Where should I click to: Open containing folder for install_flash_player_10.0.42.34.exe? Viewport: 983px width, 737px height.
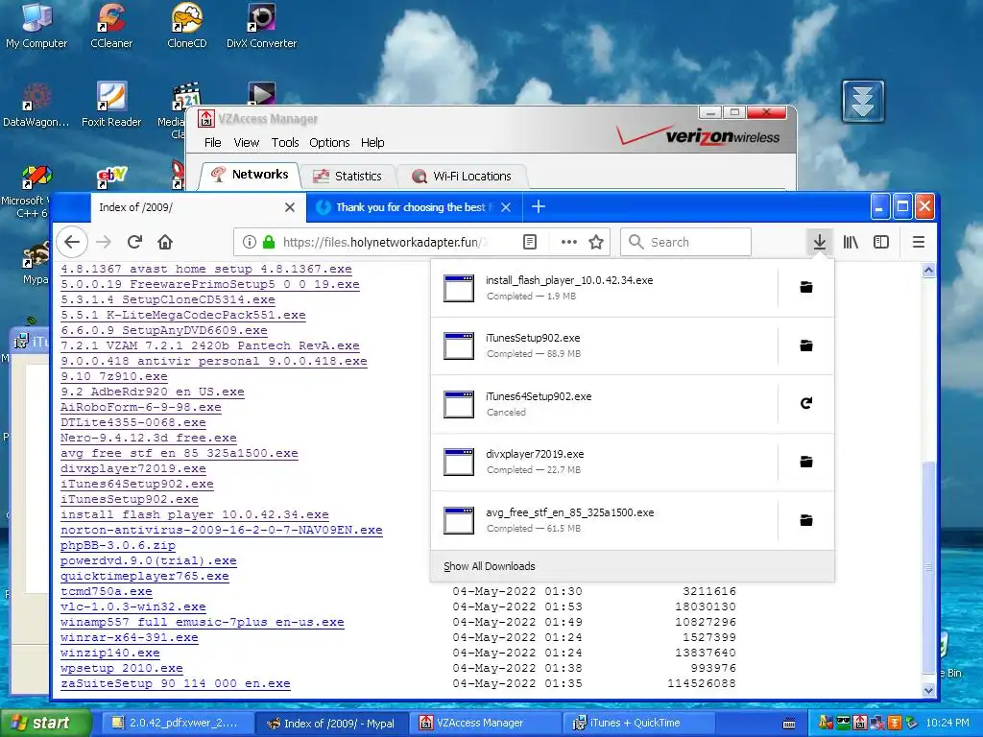[806, 288]
